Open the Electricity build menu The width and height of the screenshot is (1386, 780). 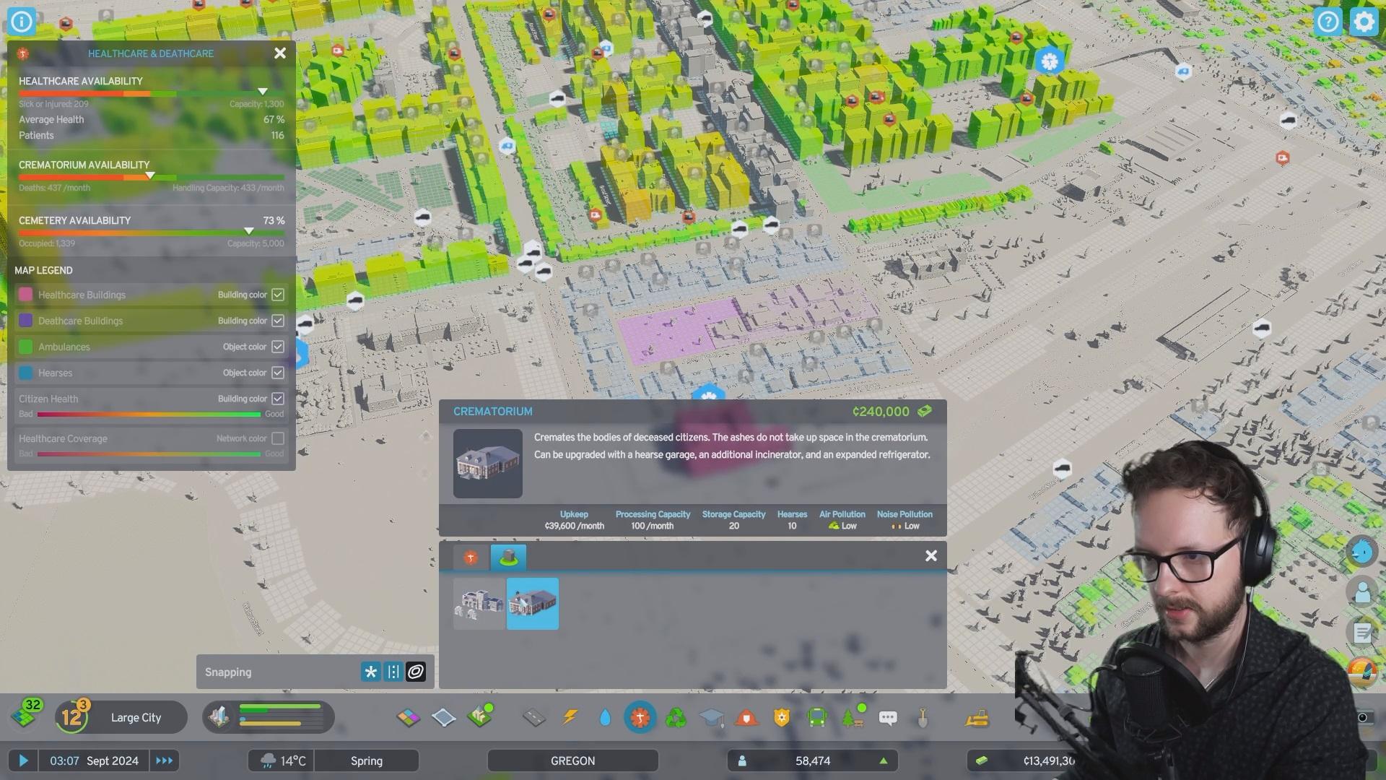(570, 718)
